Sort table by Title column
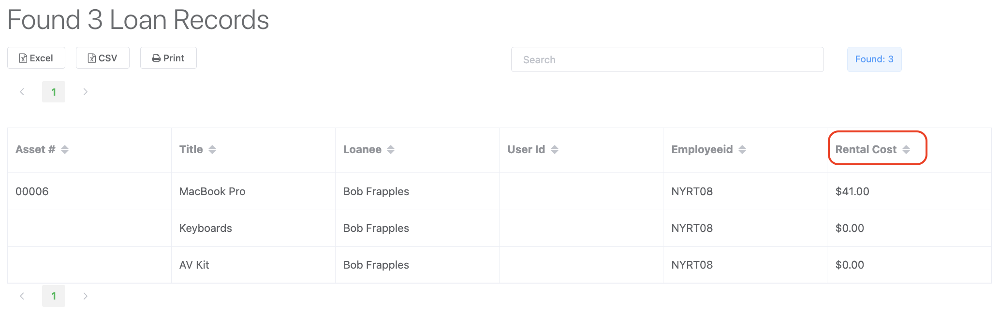The width and height of the screenshot is (1000, 315). 198,150
